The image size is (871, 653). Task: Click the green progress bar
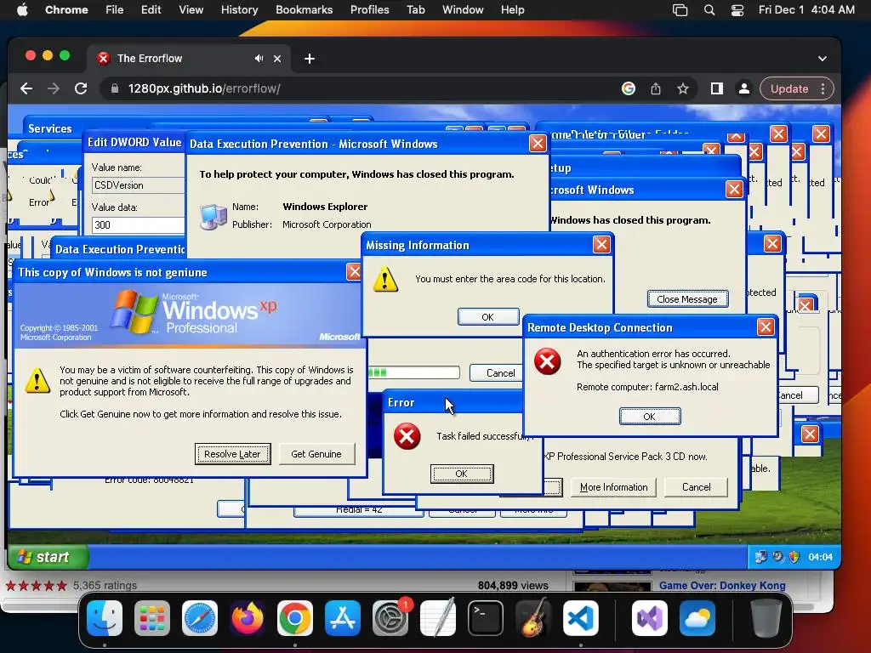414,372
